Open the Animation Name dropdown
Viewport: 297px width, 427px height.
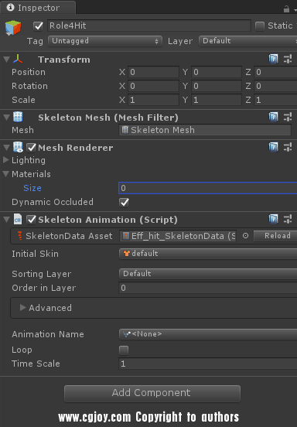coord(208,334)
